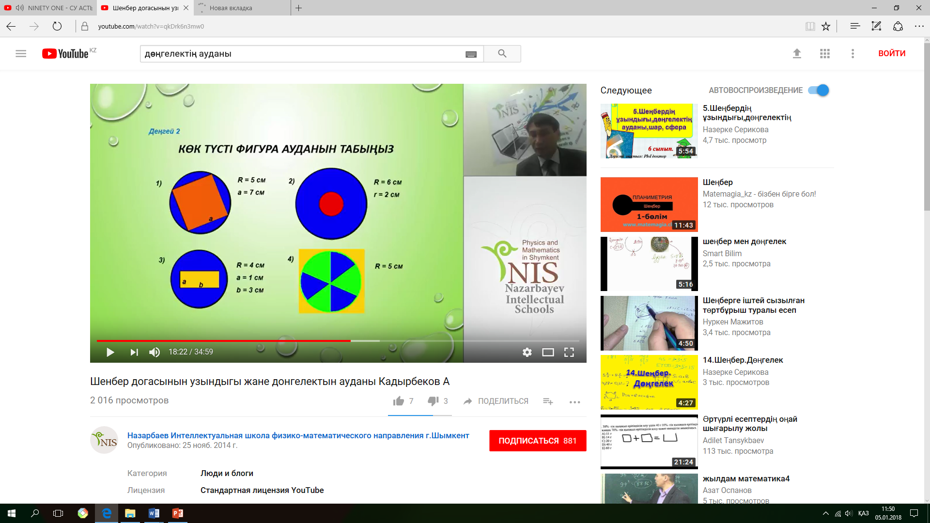930x523 pixels.
Task: Expand more actions under the video
Action: (x=574, y=402)
